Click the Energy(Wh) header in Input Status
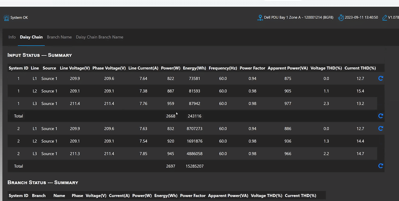Image resolution: width=399 pixels, height=201 pixels. 194,68
